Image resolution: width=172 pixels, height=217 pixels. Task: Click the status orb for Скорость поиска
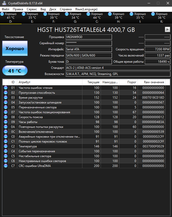tap(6, 117)
